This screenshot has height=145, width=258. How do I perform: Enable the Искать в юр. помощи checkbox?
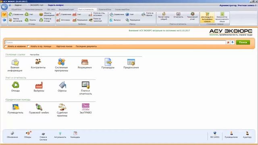[28, 46]
